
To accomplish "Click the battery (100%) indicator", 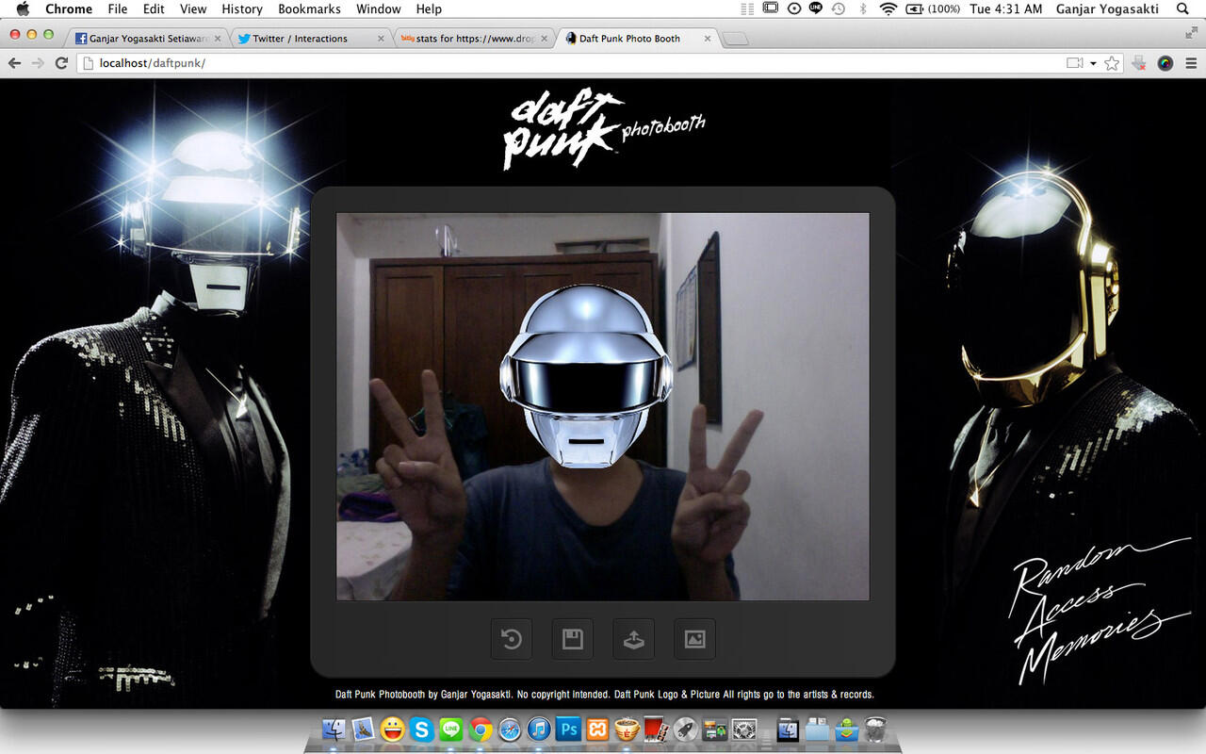I will pyautogui.click(x=934, y=8).
